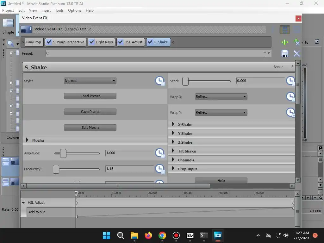Click the magnifier search icon in left panel
This screenshot has height=243, width=324.
(10, 43)
